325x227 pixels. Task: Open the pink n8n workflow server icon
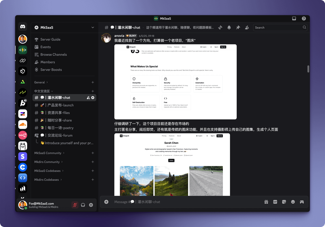23,135
